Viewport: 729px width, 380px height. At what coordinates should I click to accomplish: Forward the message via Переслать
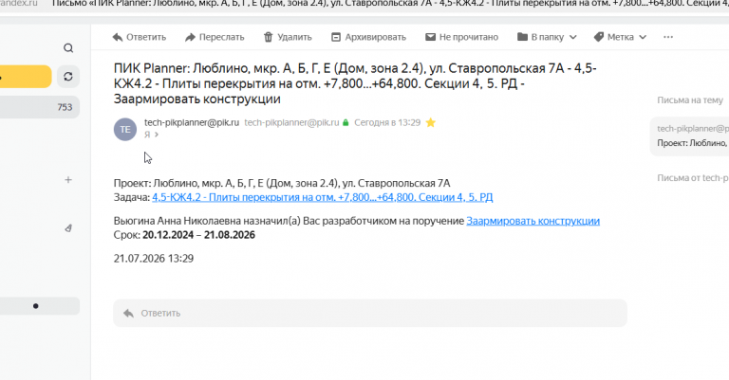point(215,37)
